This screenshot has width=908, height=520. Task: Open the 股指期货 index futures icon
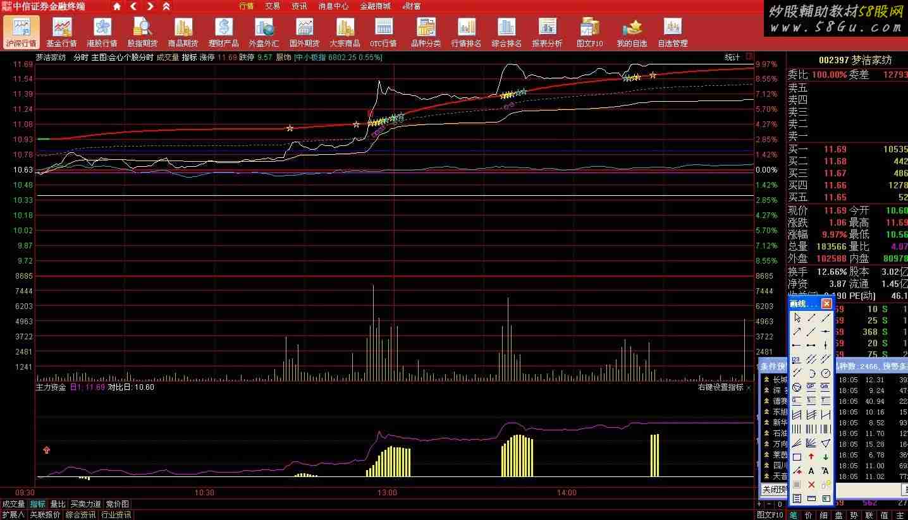point(142,32)
